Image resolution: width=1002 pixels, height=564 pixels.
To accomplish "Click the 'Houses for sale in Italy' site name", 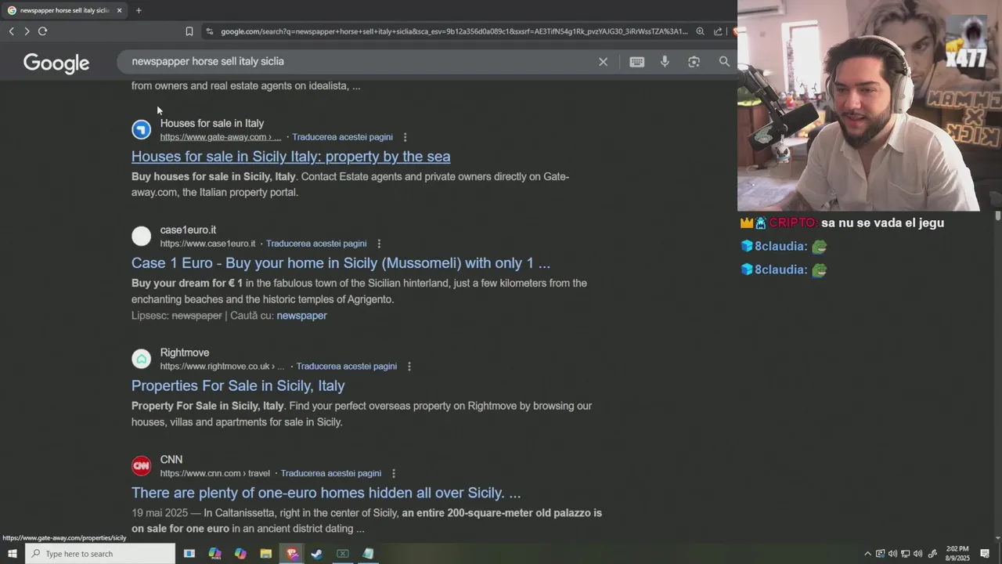I will click(x=212, y=123).
